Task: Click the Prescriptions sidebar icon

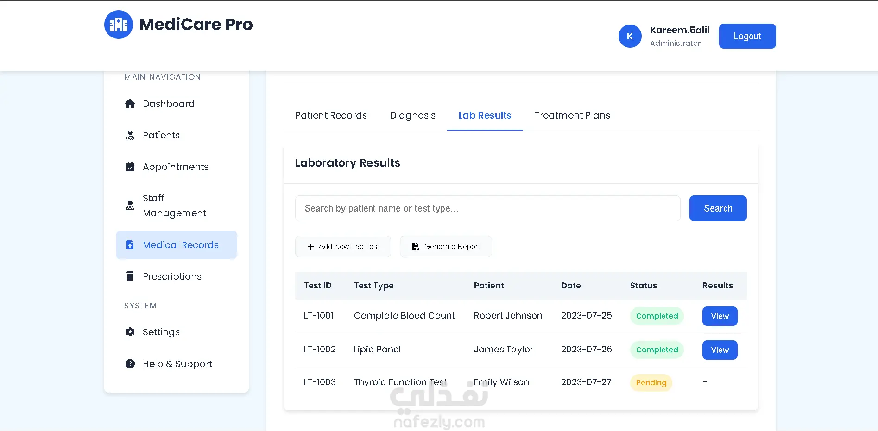Action: tap(130, 276)
